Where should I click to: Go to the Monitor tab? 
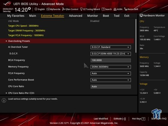click(93, 16)
